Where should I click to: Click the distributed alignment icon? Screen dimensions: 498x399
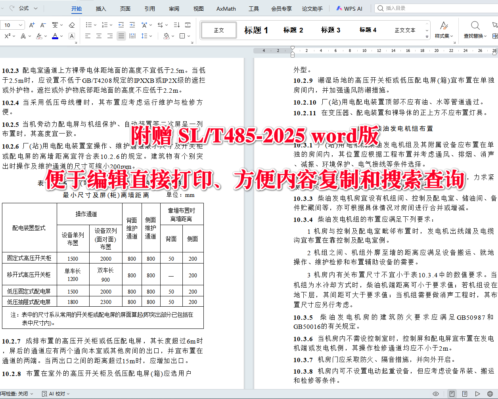[x=132, y=36]
